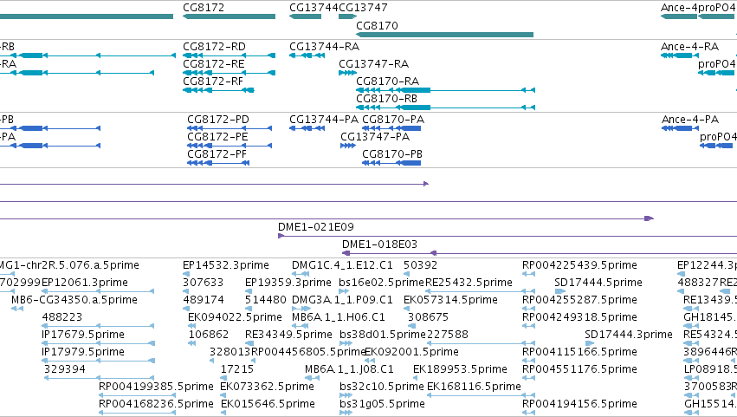Click the EK015646.5prime label

tap(268, 404)
